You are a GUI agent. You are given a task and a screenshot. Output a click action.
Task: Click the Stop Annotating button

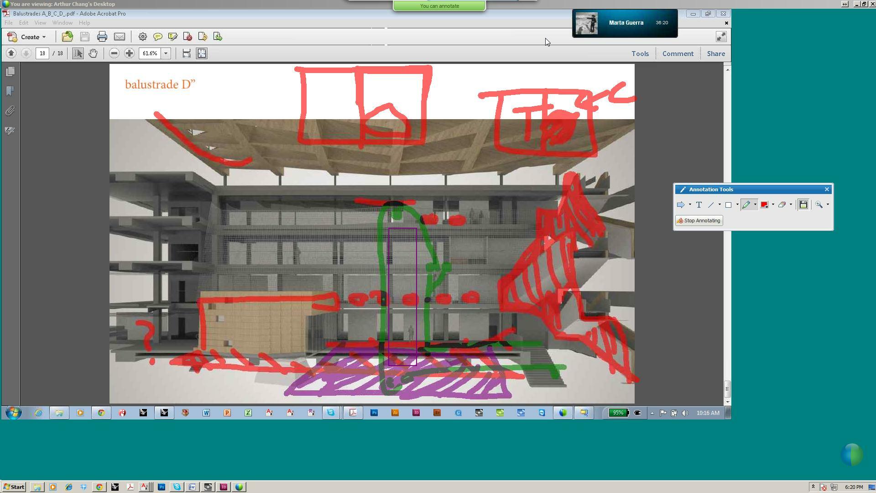click(699, 221)
